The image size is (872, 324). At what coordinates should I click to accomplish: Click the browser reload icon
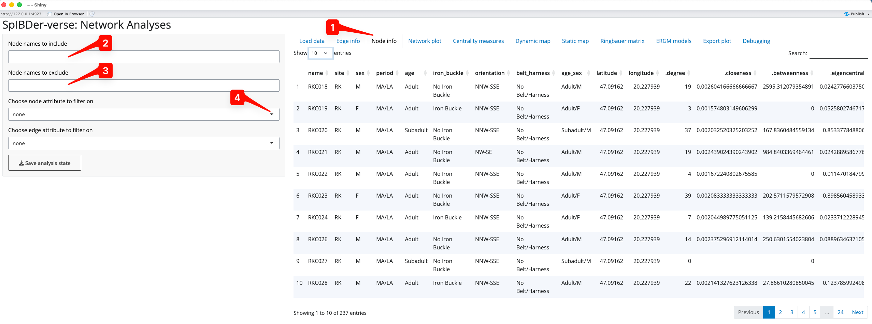pos(92,14)
